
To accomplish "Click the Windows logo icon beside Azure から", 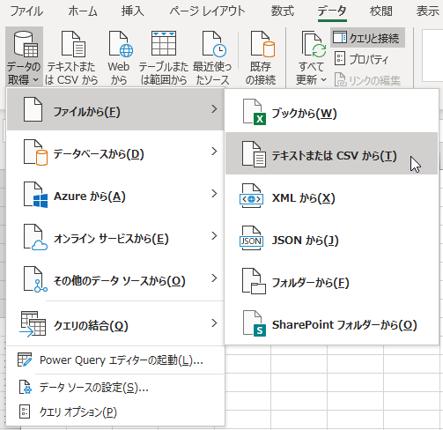I will click(35, 195).
